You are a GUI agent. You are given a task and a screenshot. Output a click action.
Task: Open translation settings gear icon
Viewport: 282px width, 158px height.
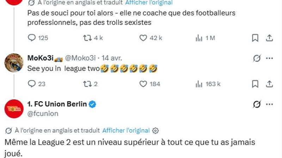[155, 130]
